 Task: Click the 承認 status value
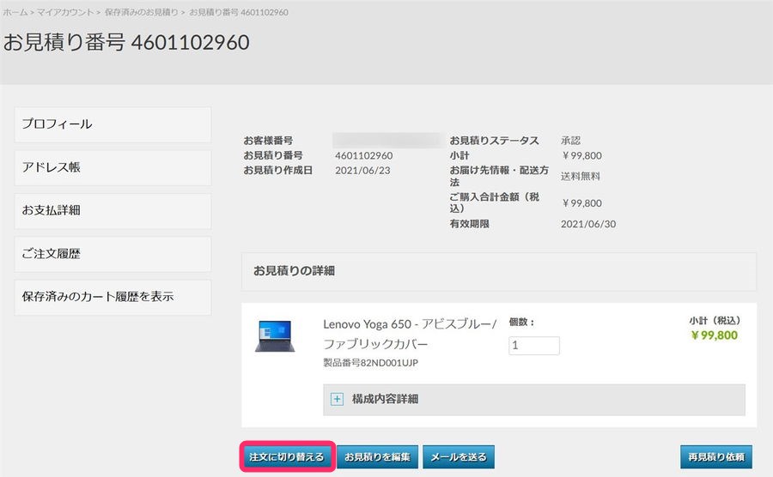coord(570,141)
